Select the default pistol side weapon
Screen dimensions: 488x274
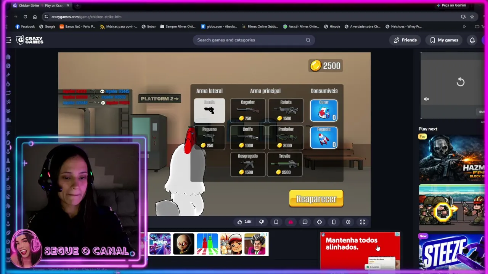[209, 110]
